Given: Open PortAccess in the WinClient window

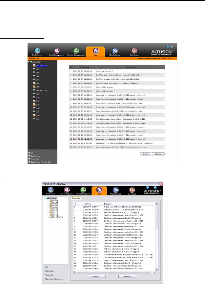Looking at the screenshot, I should (51, 191).
